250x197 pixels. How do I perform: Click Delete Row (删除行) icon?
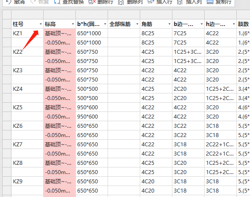[92, 2]
